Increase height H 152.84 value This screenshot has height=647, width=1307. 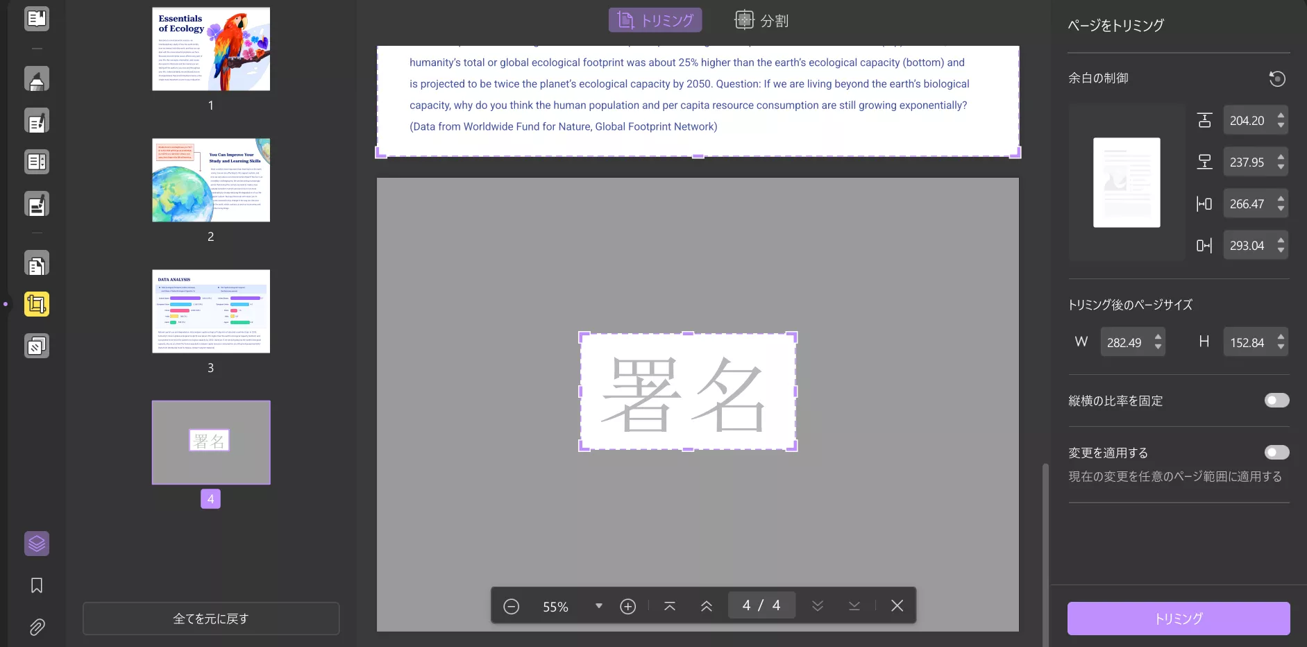coord(1281,337)
